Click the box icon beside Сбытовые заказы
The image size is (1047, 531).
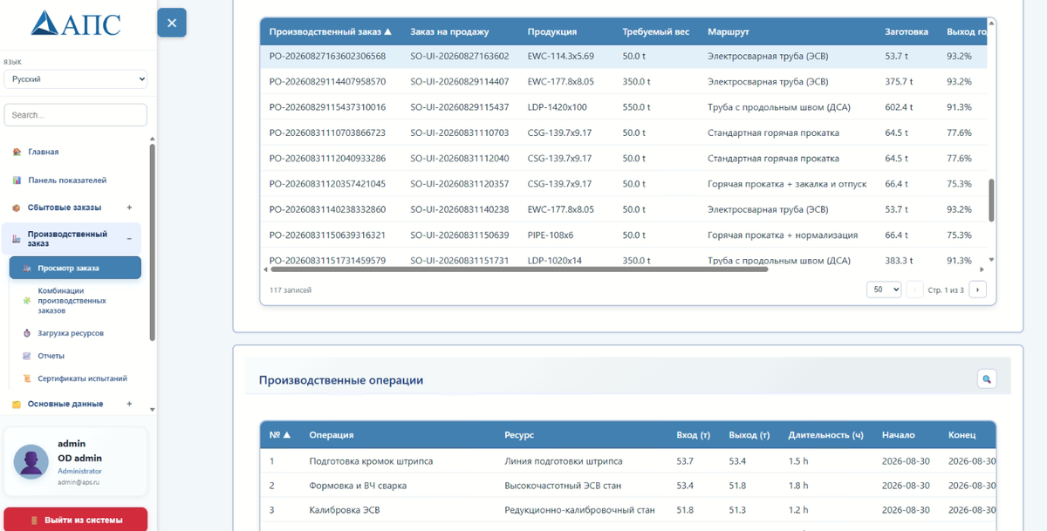point(17,208)
